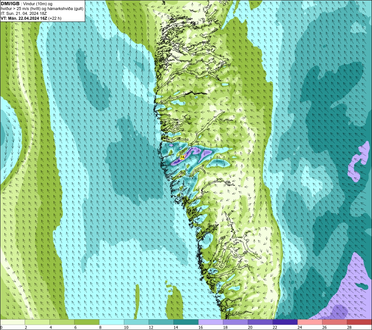This screenshot has width=372, height=330.
Task: Click the teal 12-14 m/s swatch
Action: pos(161,322)
